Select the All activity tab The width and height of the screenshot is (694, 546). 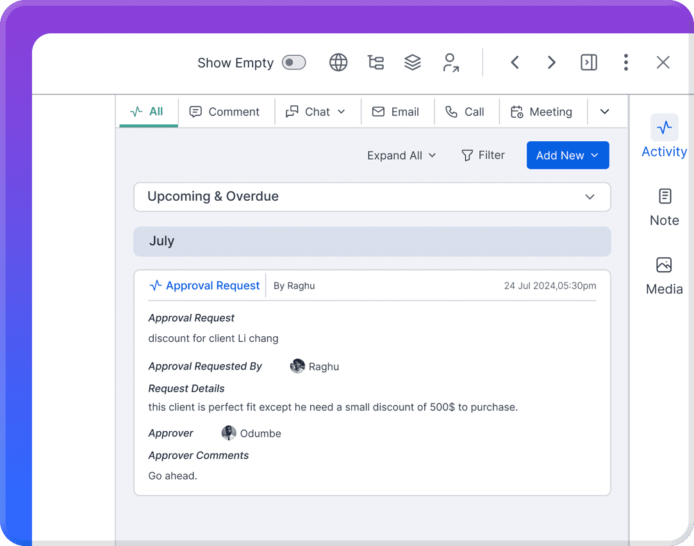148,112
